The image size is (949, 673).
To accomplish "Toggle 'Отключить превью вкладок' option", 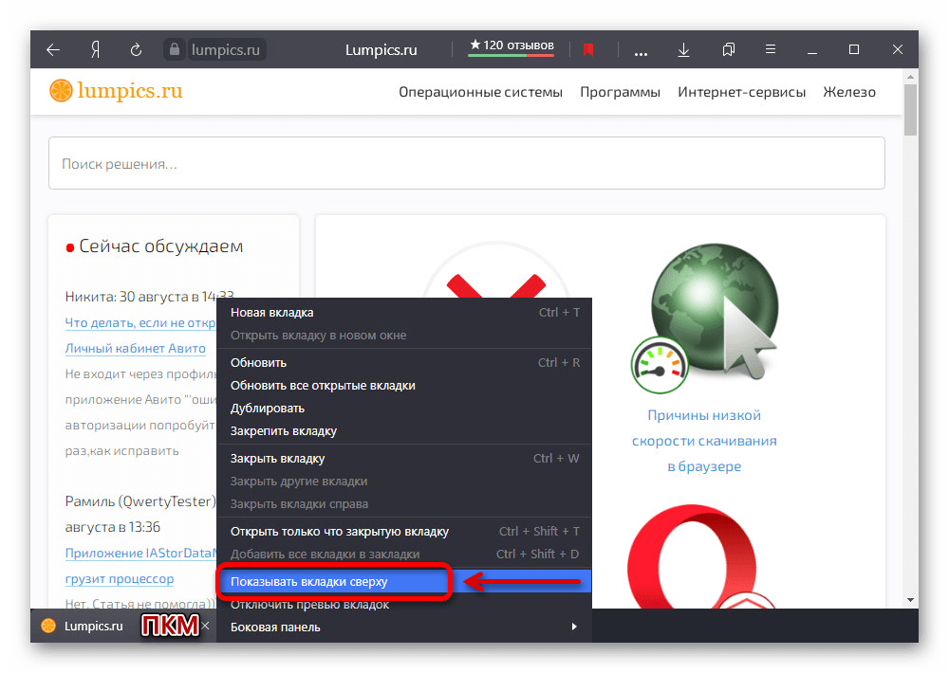I will pyautogui.click(x=309, y=605).
